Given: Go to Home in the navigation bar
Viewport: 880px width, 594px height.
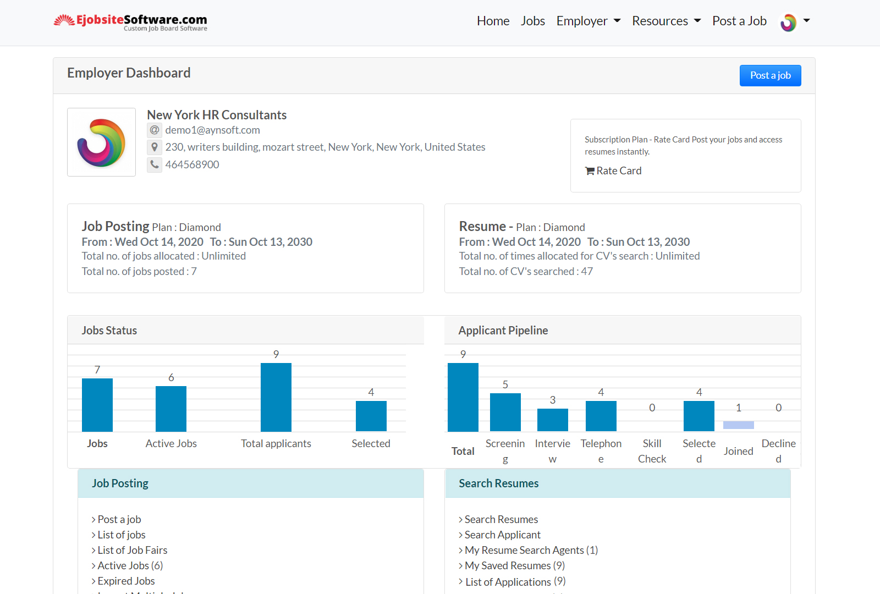Looking at the screenshot, I should 493,21.
